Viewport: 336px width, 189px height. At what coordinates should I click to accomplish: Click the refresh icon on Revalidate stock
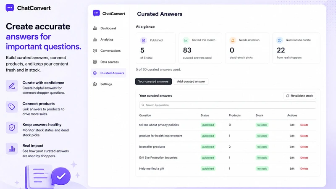click(x=288, y=96)
